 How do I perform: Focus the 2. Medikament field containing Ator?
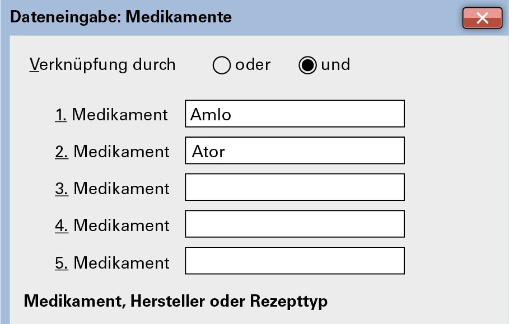(295, 151)
